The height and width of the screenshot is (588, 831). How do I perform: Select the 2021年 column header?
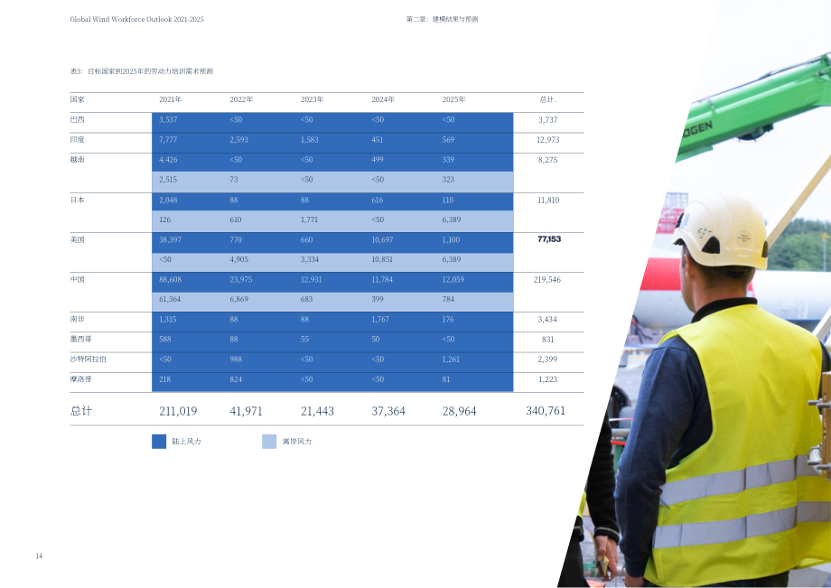pos(171,99)
